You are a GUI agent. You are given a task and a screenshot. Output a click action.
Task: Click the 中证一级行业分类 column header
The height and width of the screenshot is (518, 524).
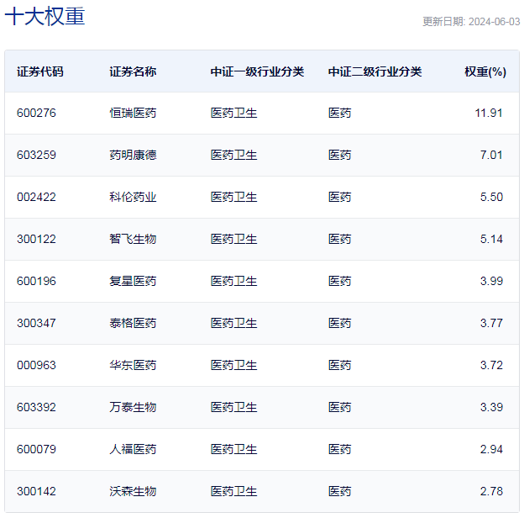(x=257, y=71)
